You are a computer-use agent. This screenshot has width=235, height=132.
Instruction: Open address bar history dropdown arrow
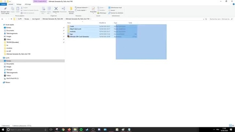coord(203,19)
